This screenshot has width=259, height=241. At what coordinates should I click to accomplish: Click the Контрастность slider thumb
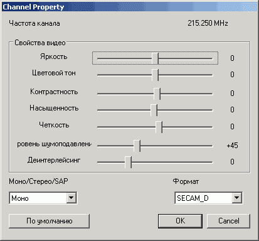click(x=157, y=94)
